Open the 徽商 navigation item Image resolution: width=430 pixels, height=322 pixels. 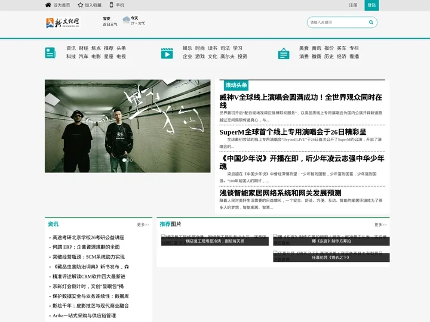click(317, 57)
